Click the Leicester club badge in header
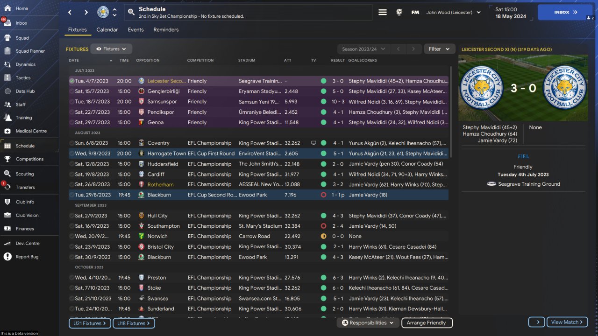 tap(103, 12)
